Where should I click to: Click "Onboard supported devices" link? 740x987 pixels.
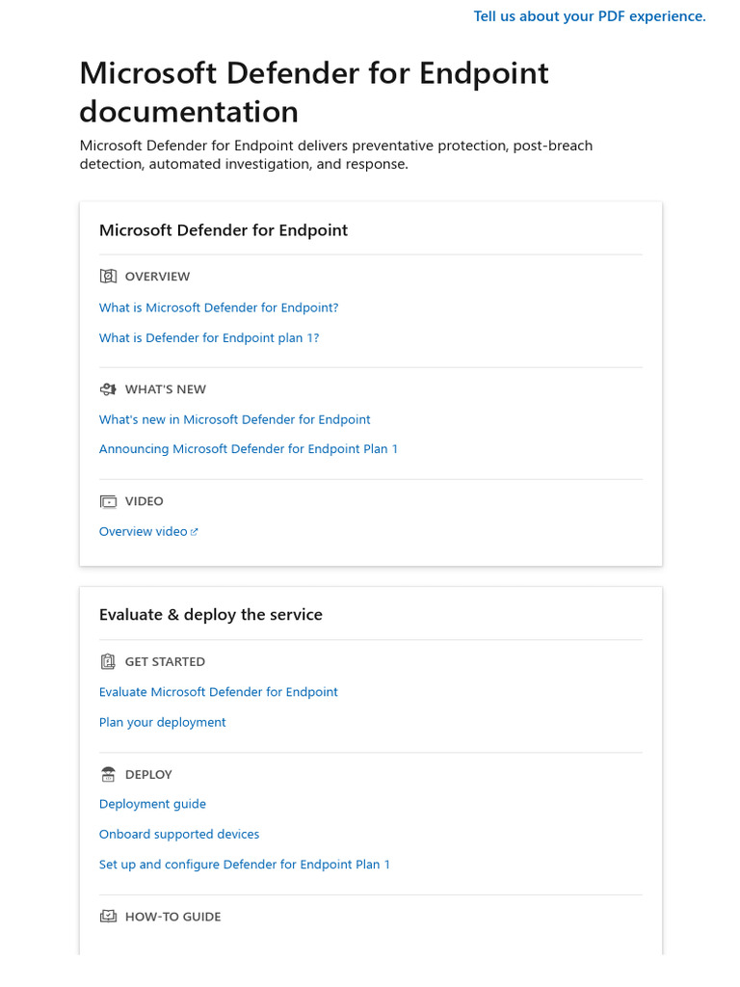coord(179,835)
